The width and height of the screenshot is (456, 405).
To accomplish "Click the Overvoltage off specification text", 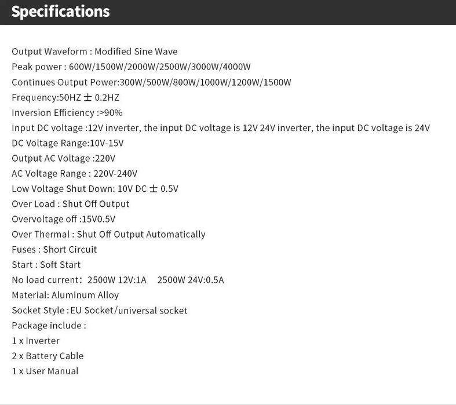I will tap(64, 219).
